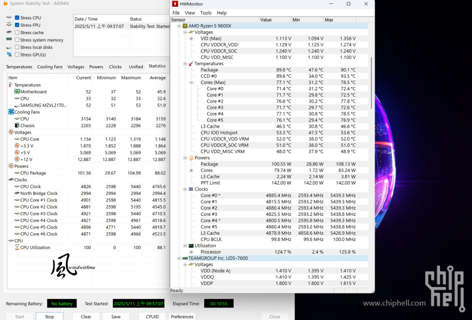The image size is (472, 320).
Task: Switch to the Cooling Fans tab
Action: [x=50, y=67]
